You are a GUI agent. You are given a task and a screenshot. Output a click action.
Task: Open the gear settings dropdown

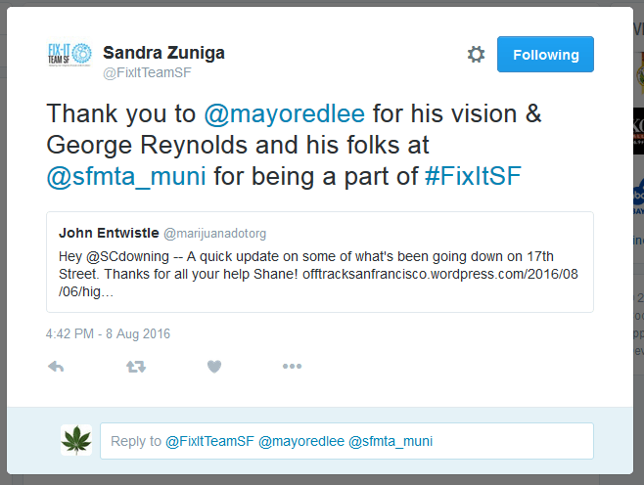(476, 55)
